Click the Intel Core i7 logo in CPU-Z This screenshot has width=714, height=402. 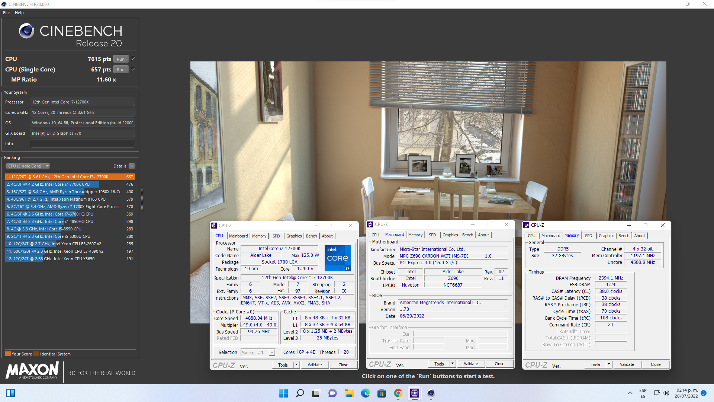(338, 258)
